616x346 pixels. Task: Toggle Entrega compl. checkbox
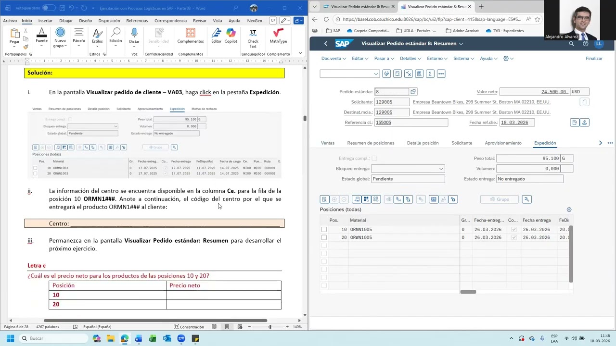coord(374,158)
